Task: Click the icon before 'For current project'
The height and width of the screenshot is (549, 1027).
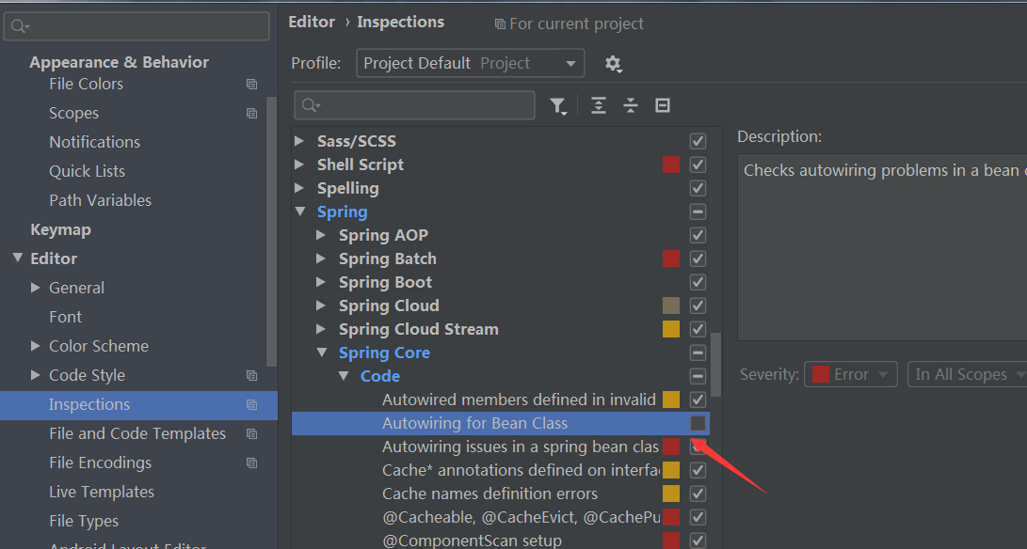Action: (500, 24)
